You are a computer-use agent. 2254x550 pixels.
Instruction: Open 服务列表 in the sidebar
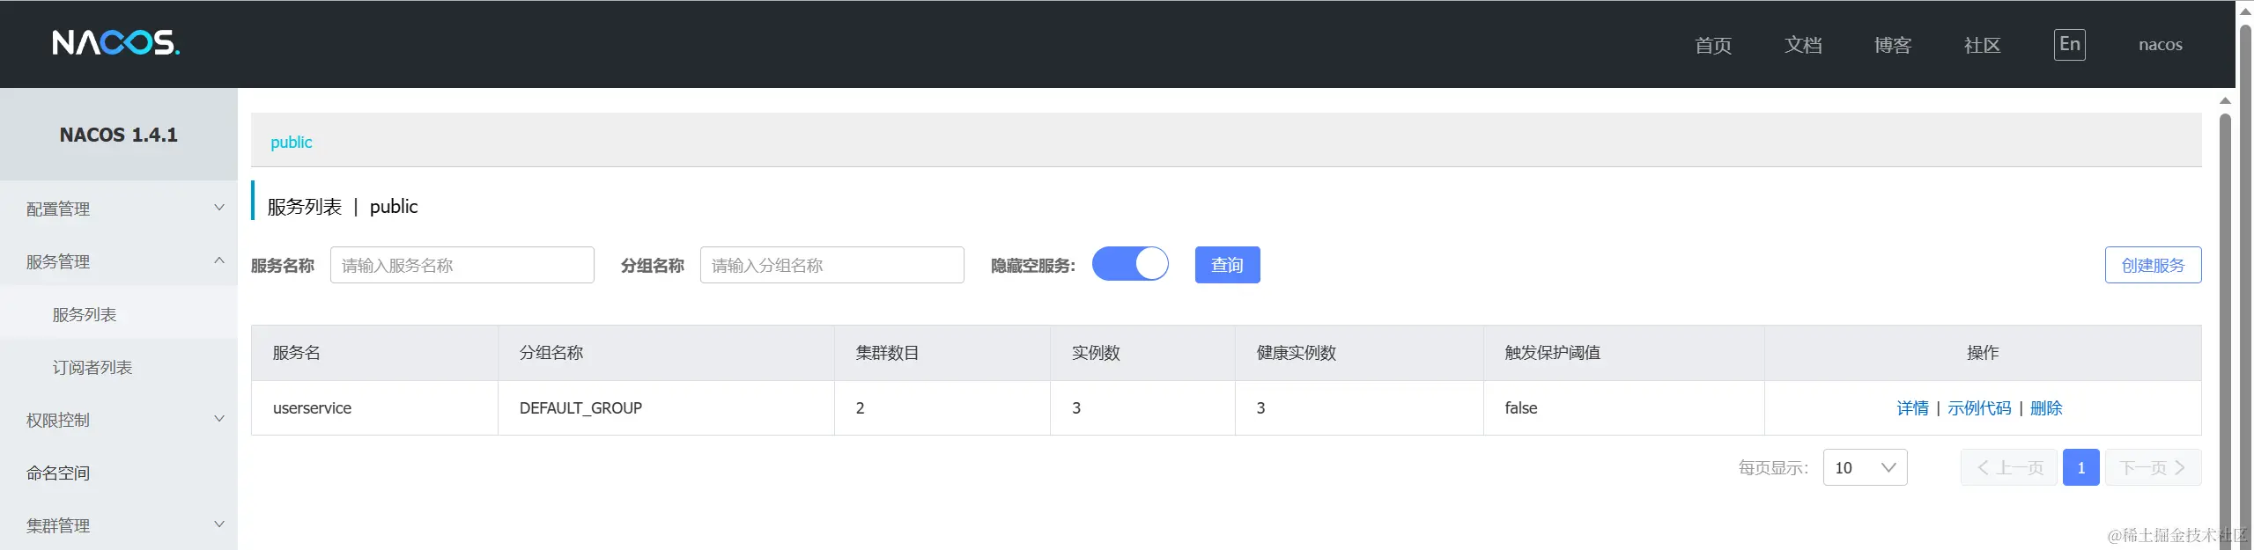coord(85,314)
